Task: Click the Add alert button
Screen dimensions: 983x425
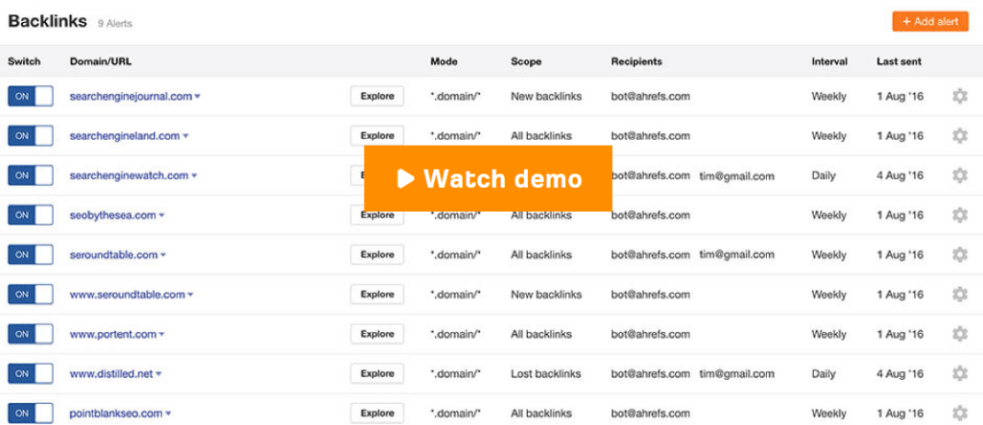Action: (930, 21)
